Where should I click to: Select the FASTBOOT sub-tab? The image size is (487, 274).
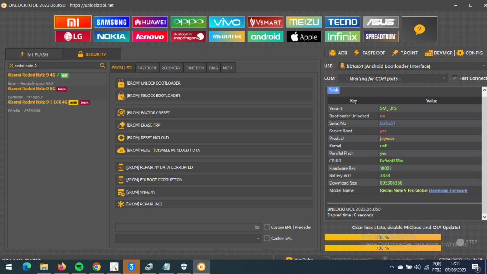tap(147, 68)
